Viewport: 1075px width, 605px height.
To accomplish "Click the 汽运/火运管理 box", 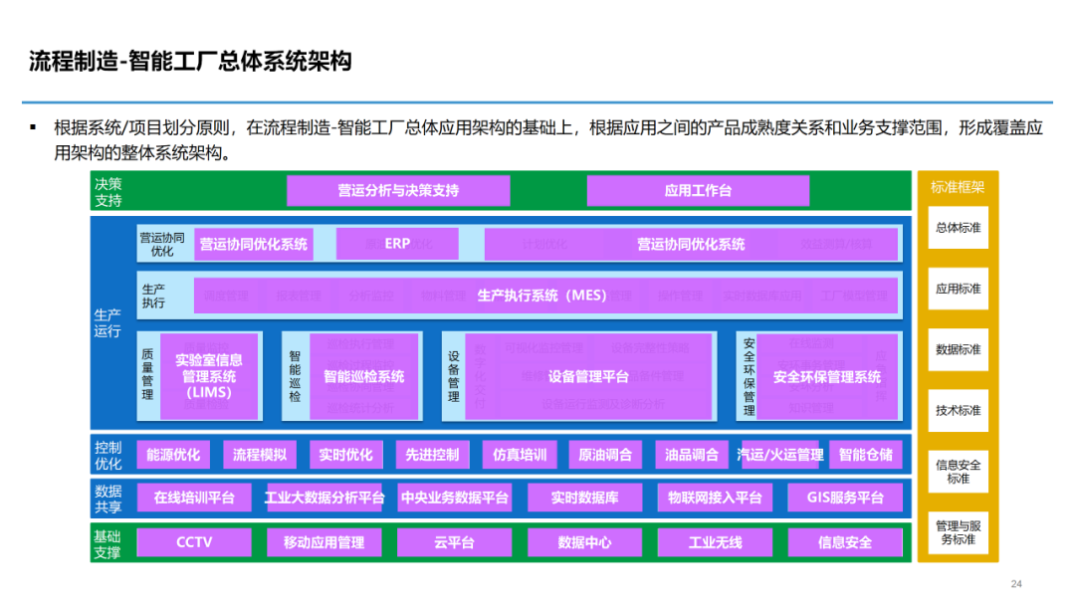I will tap(780, 455).
